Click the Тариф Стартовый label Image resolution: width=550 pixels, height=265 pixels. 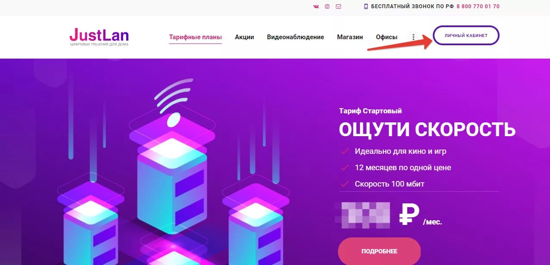(x=370, y=111)
